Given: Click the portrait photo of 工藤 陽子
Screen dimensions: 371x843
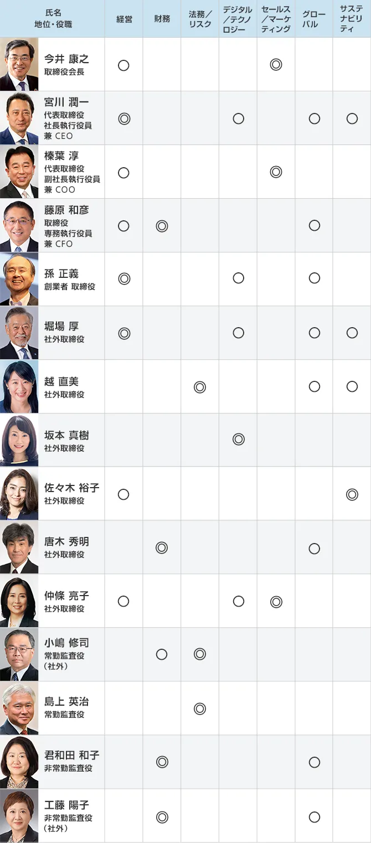Looking at the screenshot, I should coord(19,816).
